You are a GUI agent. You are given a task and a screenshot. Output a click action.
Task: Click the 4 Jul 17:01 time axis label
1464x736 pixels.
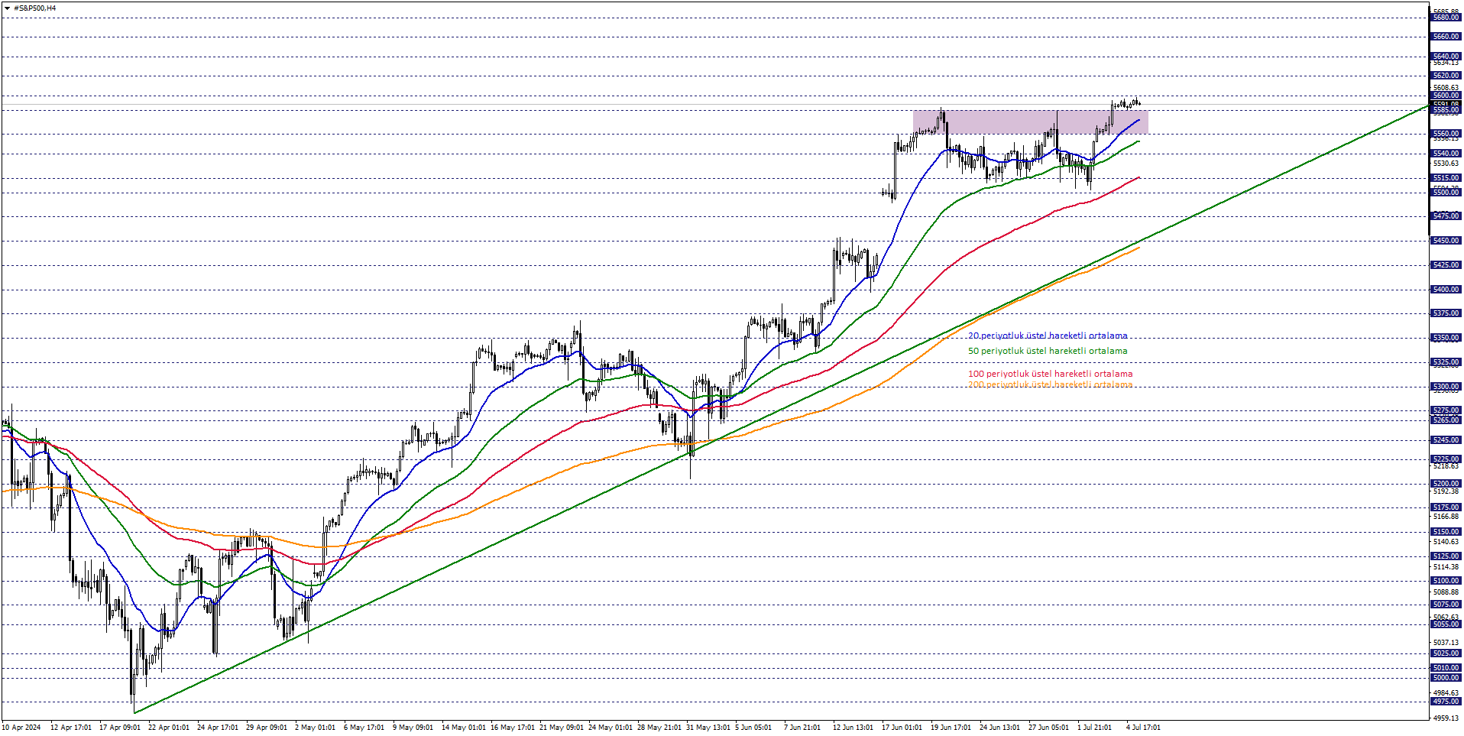point(1144,728)
